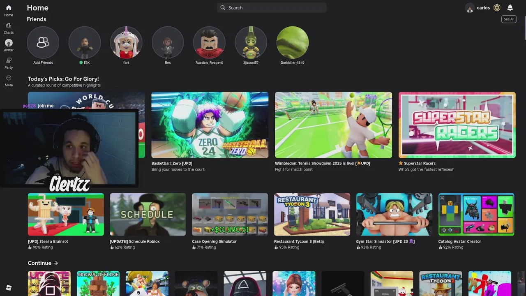
Task: Open Case Opening Simulator thumbnail
Action: point(230,215)
